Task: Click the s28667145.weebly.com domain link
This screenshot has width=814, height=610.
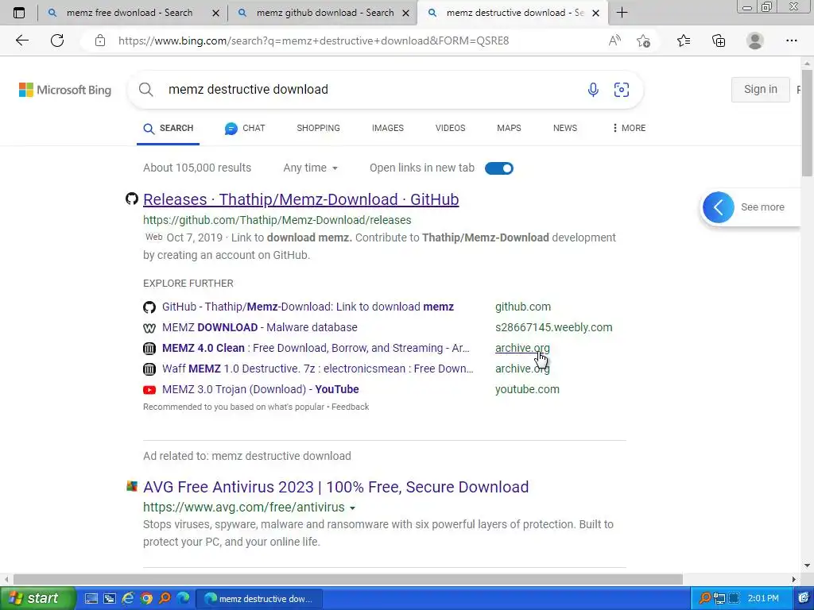Action: click(553, 328)
